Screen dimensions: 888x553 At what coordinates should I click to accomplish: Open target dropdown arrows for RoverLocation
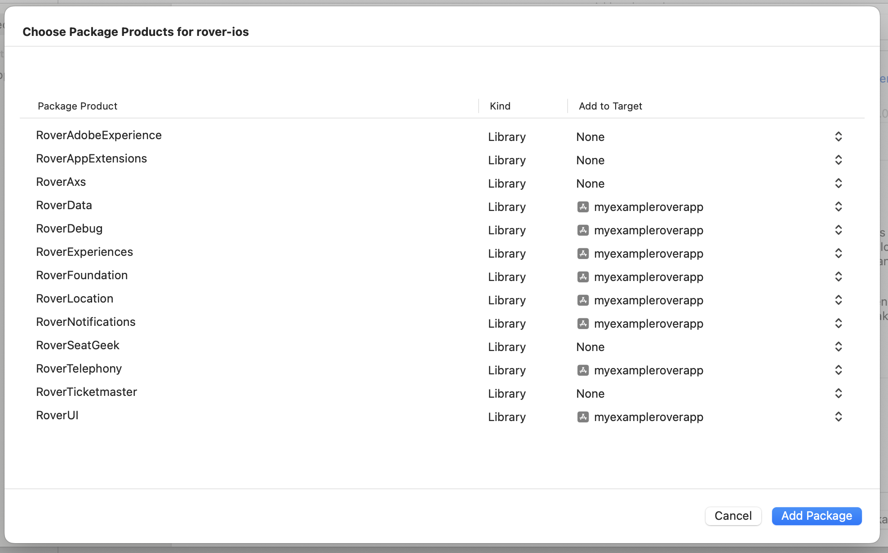point(838,300)
